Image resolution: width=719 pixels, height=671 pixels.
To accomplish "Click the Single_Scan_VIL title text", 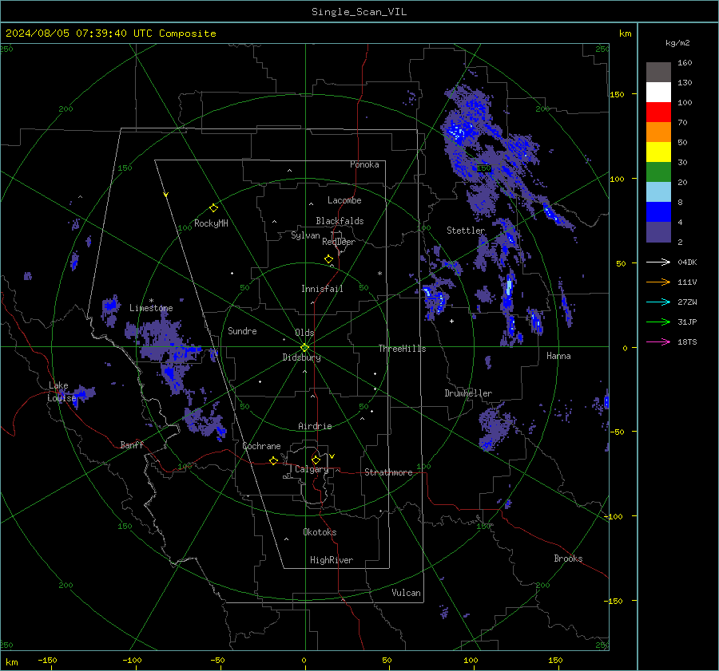I will [359, 11].
